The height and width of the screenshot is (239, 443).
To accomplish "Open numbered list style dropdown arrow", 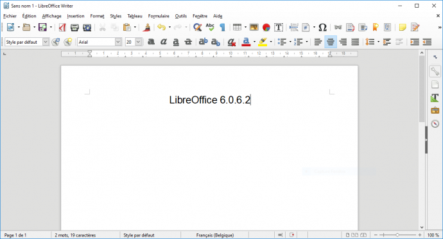I will [306, 42].
